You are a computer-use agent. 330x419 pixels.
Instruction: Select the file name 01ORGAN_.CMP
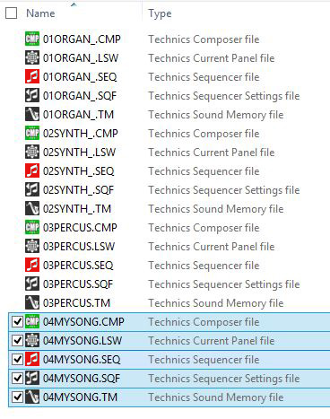[82, 39]
